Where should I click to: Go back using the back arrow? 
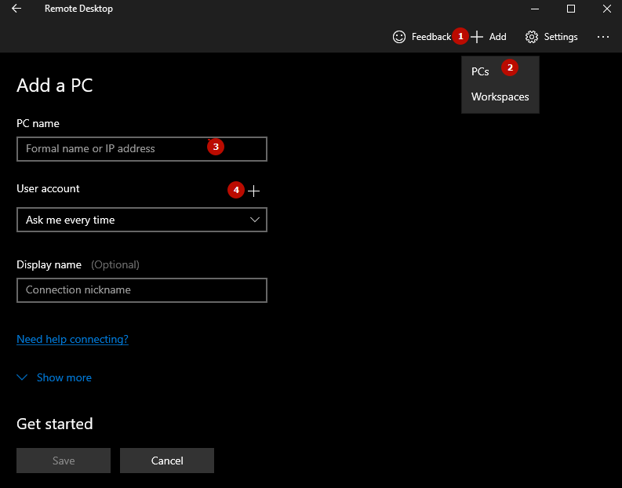point(16,9)
